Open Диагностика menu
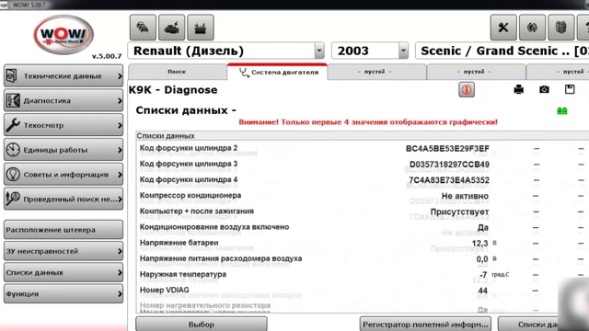Screen dimensions: 589x331 [x=64, y=100]
